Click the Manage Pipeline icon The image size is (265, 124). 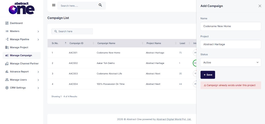click(x=7, y=39)
